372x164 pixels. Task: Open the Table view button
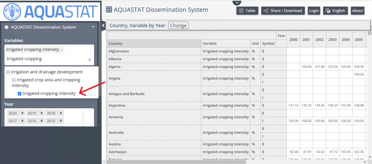247,11
